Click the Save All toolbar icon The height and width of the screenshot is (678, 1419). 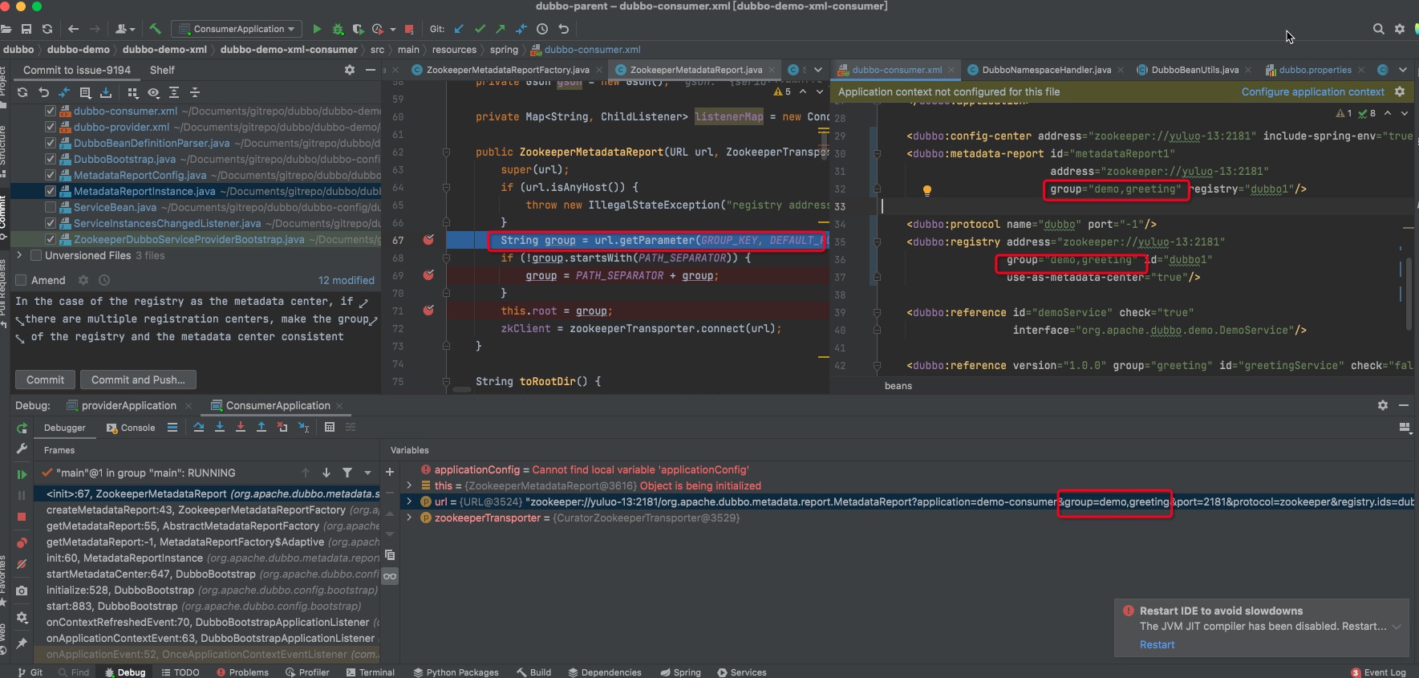pos(26,29)
